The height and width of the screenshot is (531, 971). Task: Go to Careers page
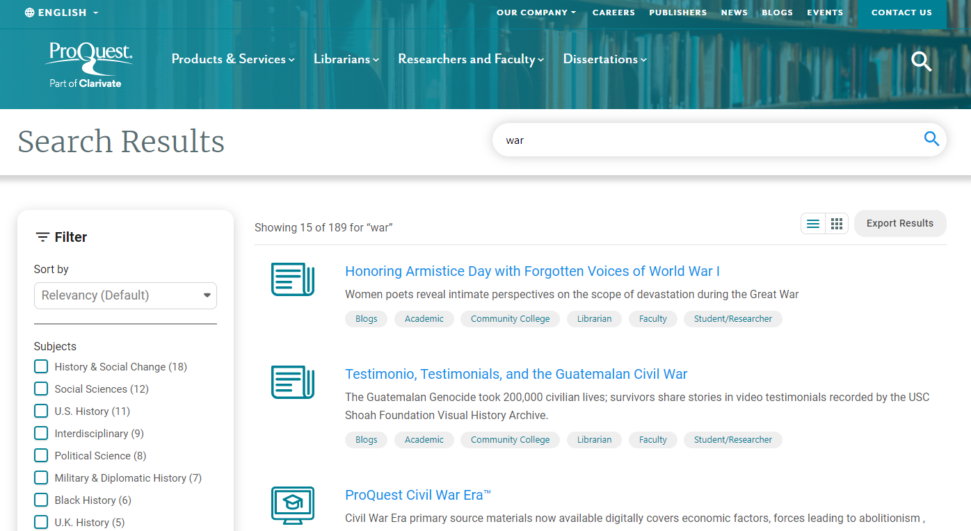[613, 13]
